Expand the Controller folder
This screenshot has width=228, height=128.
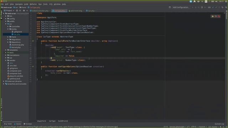coord(8,27)
